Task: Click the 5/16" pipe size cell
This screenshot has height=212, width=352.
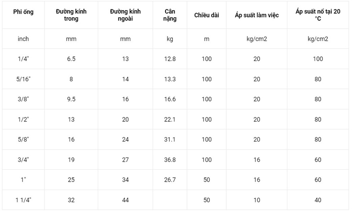Action: tap(23, 79)
